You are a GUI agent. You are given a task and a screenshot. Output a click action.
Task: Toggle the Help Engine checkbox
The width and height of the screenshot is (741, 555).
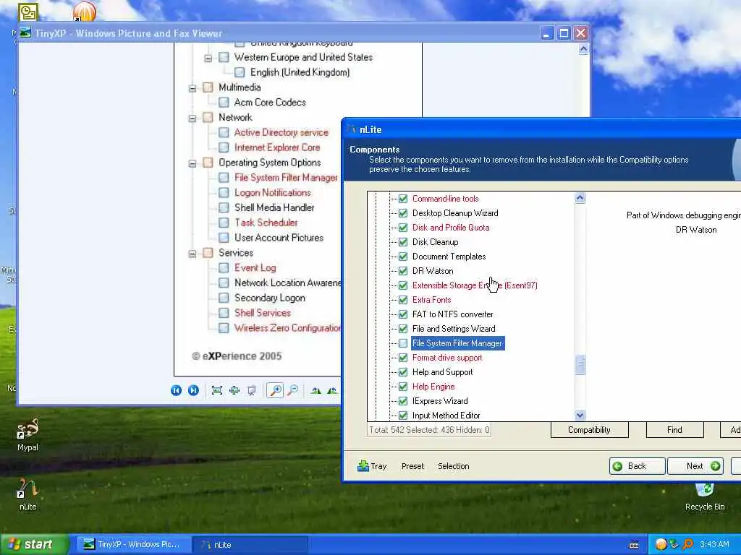[x=402, y=387]
